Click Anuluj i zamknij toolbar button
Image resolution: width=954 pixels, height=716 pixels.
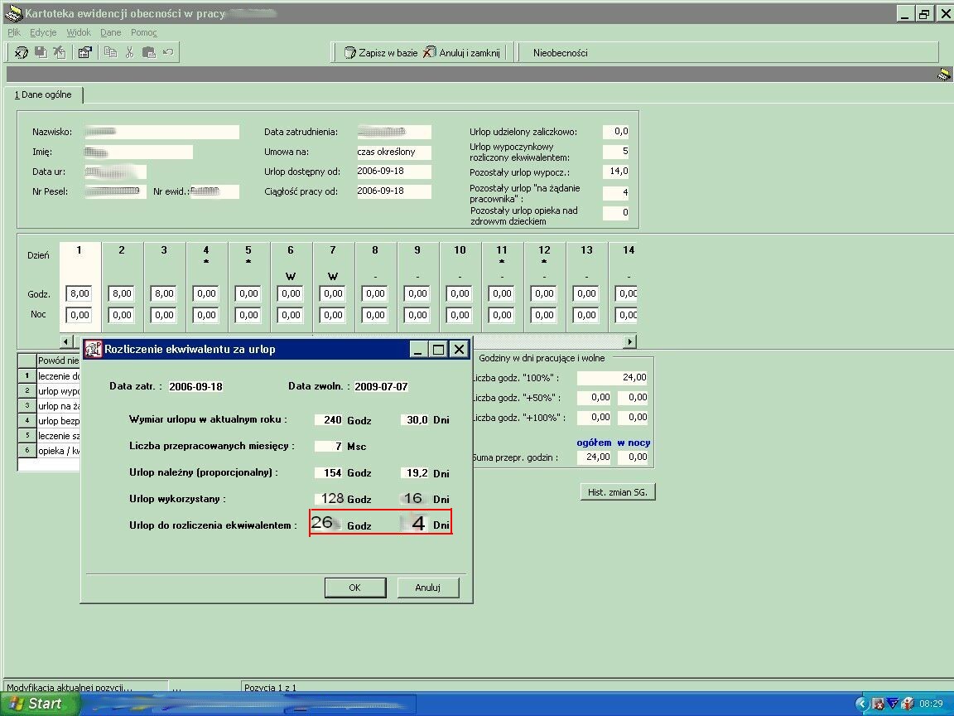462,53
